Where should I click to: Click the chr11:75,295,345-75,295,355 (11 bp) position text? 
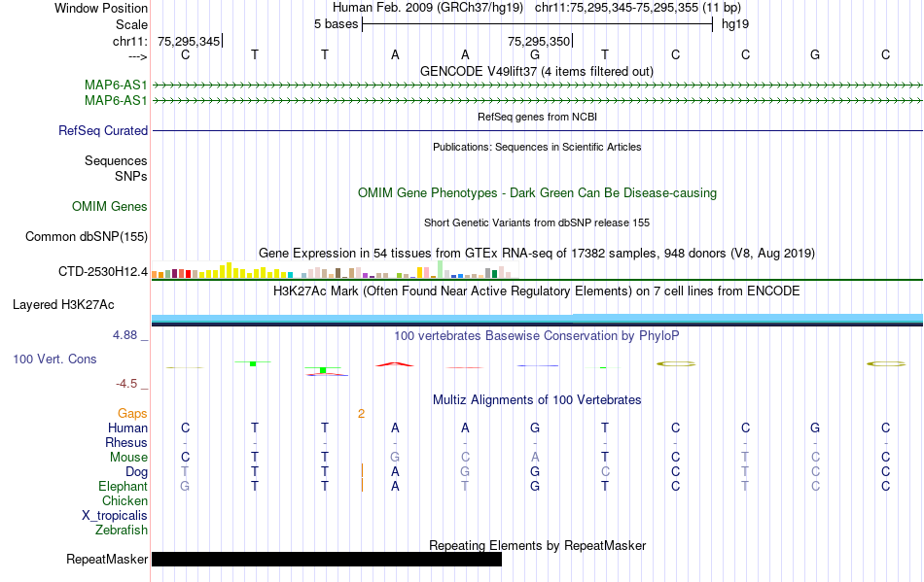pos(638,8)
